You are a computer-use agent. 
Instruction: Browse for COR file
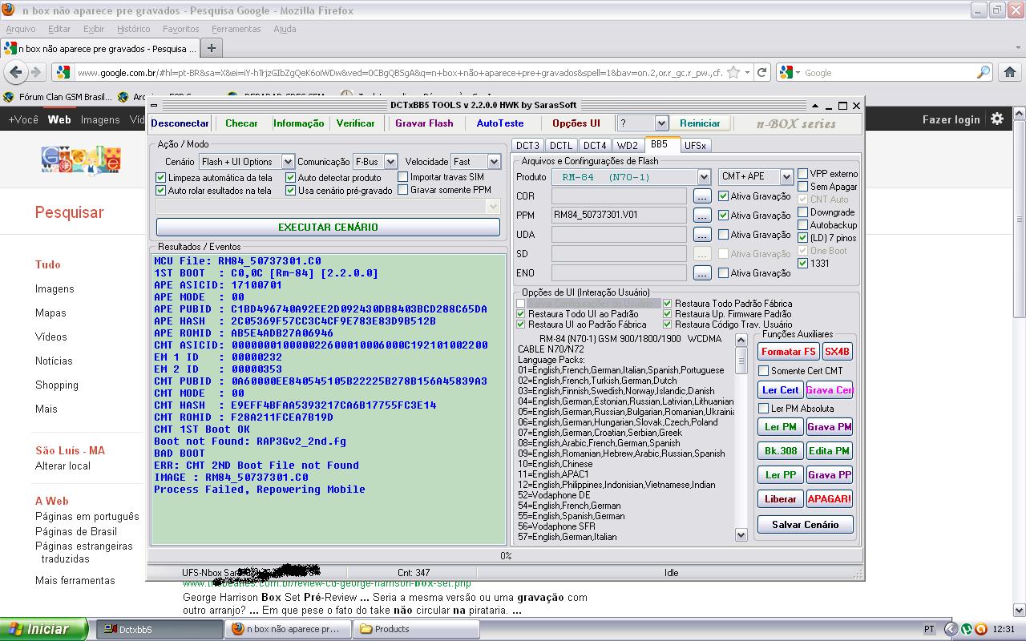pos(702,196)
